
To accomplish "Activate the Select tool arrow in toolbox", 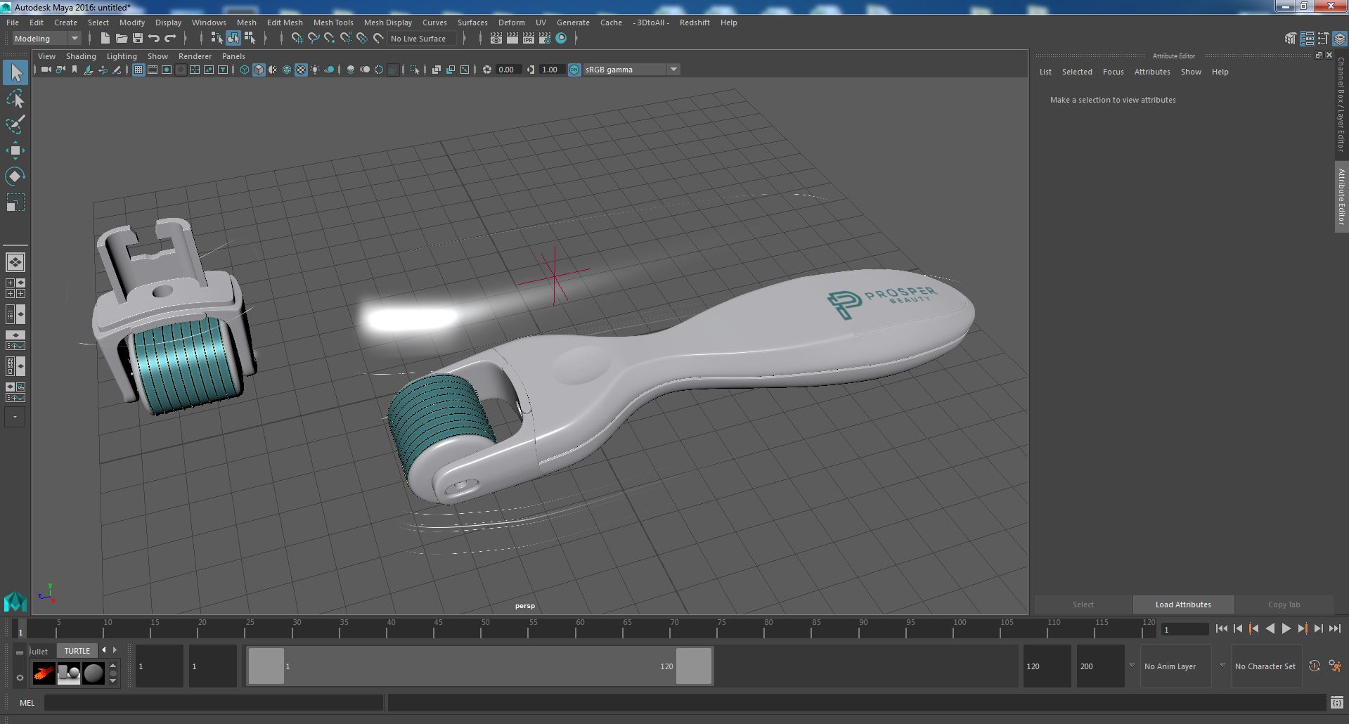I will click(x=15, y=72).
